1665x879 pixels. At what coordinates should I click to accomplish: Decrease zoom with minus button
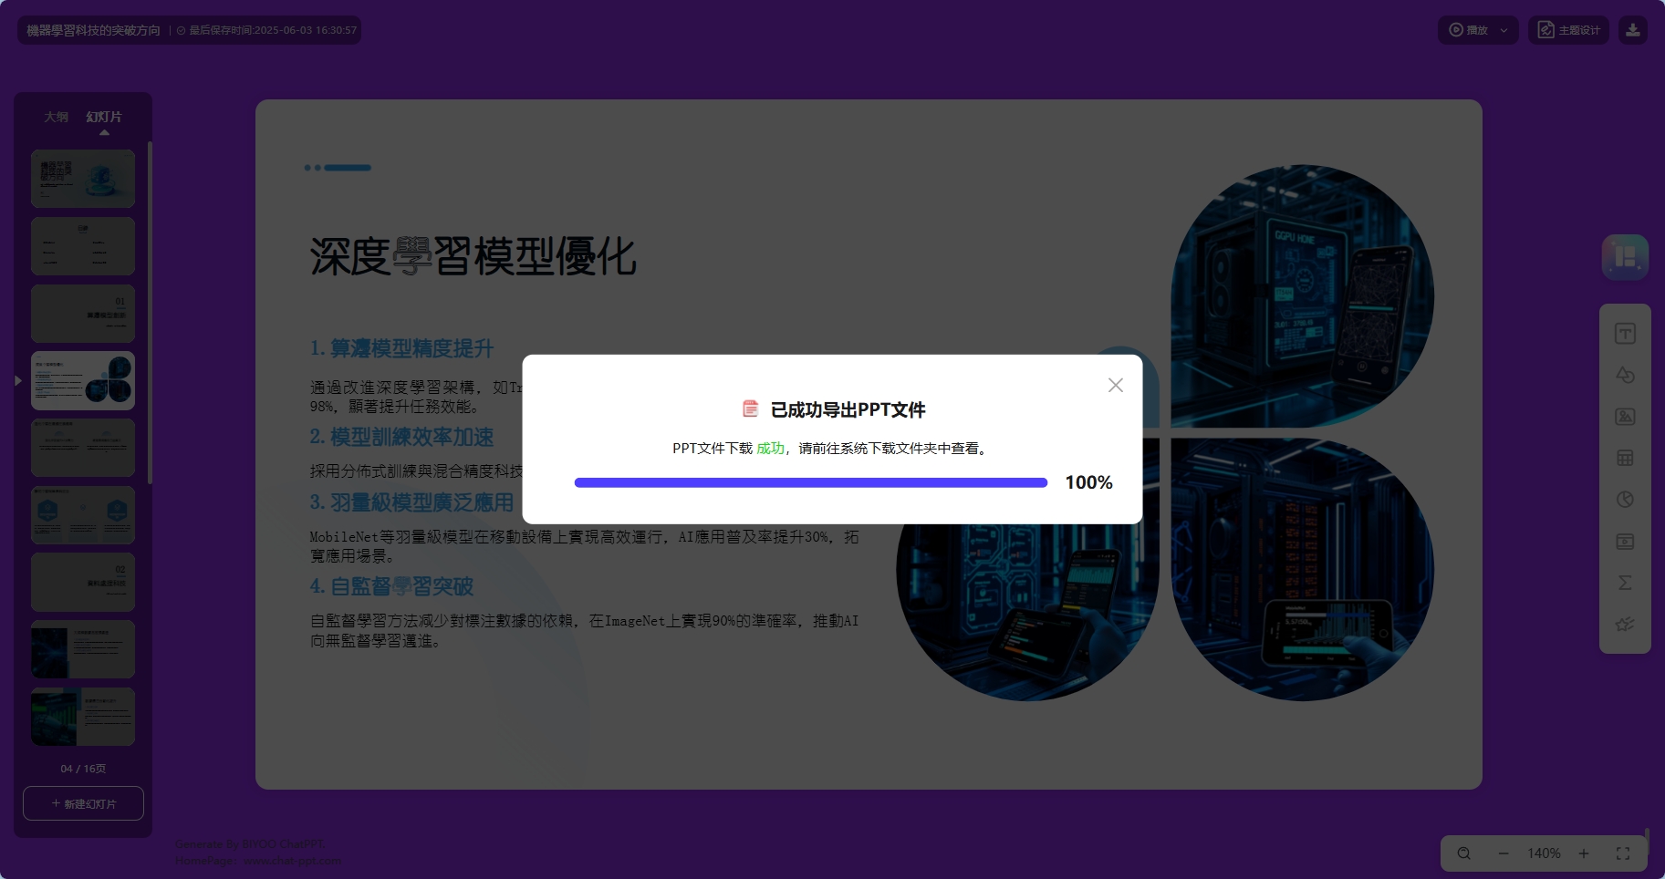tap(1504, 853)
